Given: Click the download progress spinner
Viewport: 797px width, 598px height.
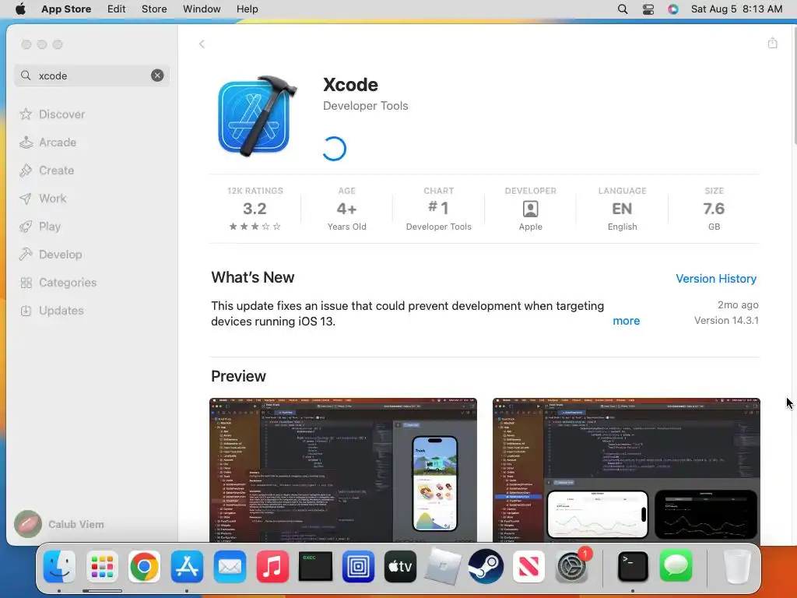Looking at the screenshot, I should (334, 149).
